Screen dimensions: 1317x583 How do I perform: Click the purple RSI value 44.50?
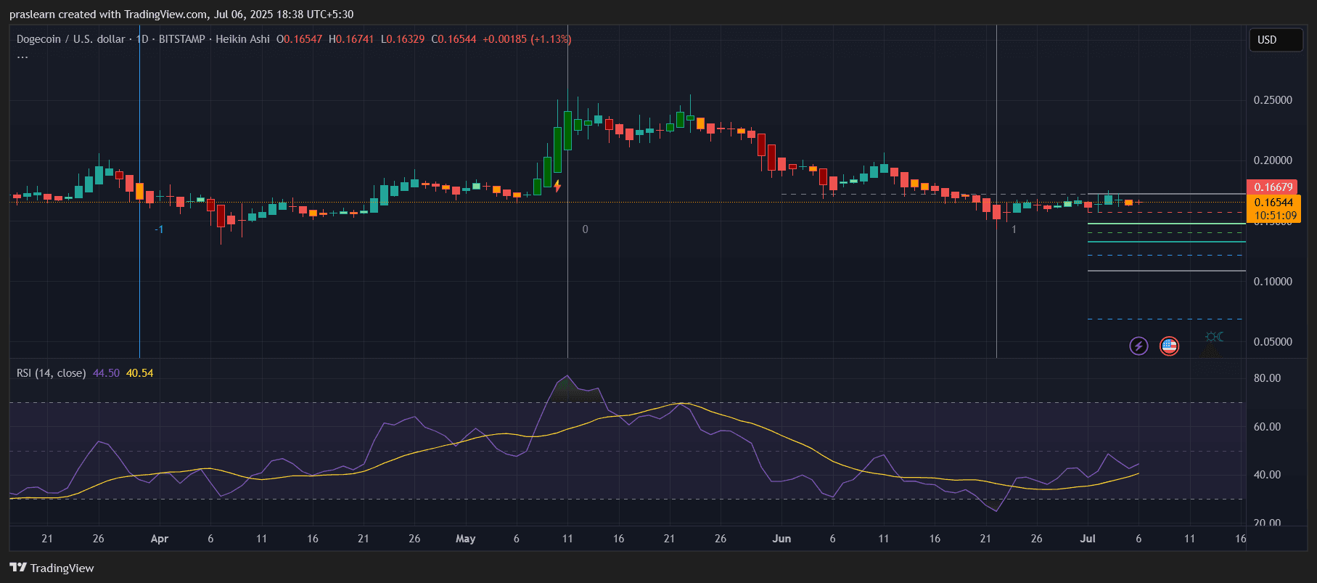coord(106,373)
